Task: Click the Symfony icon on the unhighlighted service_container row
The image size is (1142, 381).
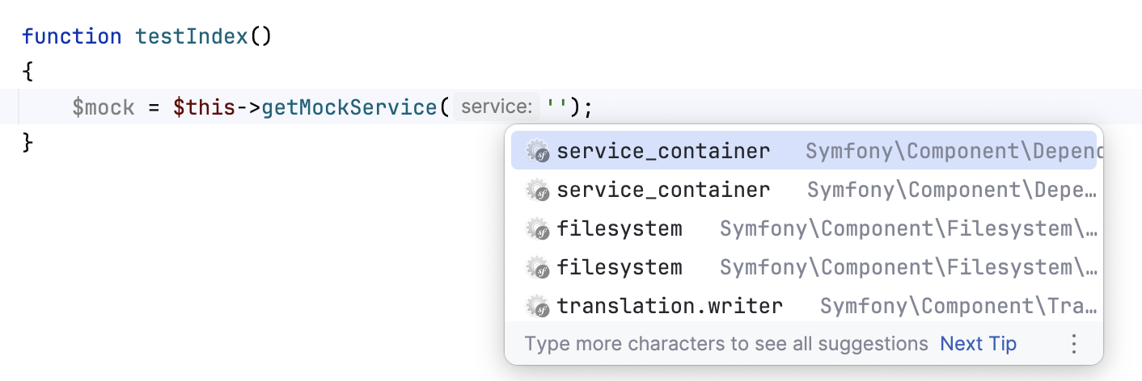Action: tap(538, 190)
